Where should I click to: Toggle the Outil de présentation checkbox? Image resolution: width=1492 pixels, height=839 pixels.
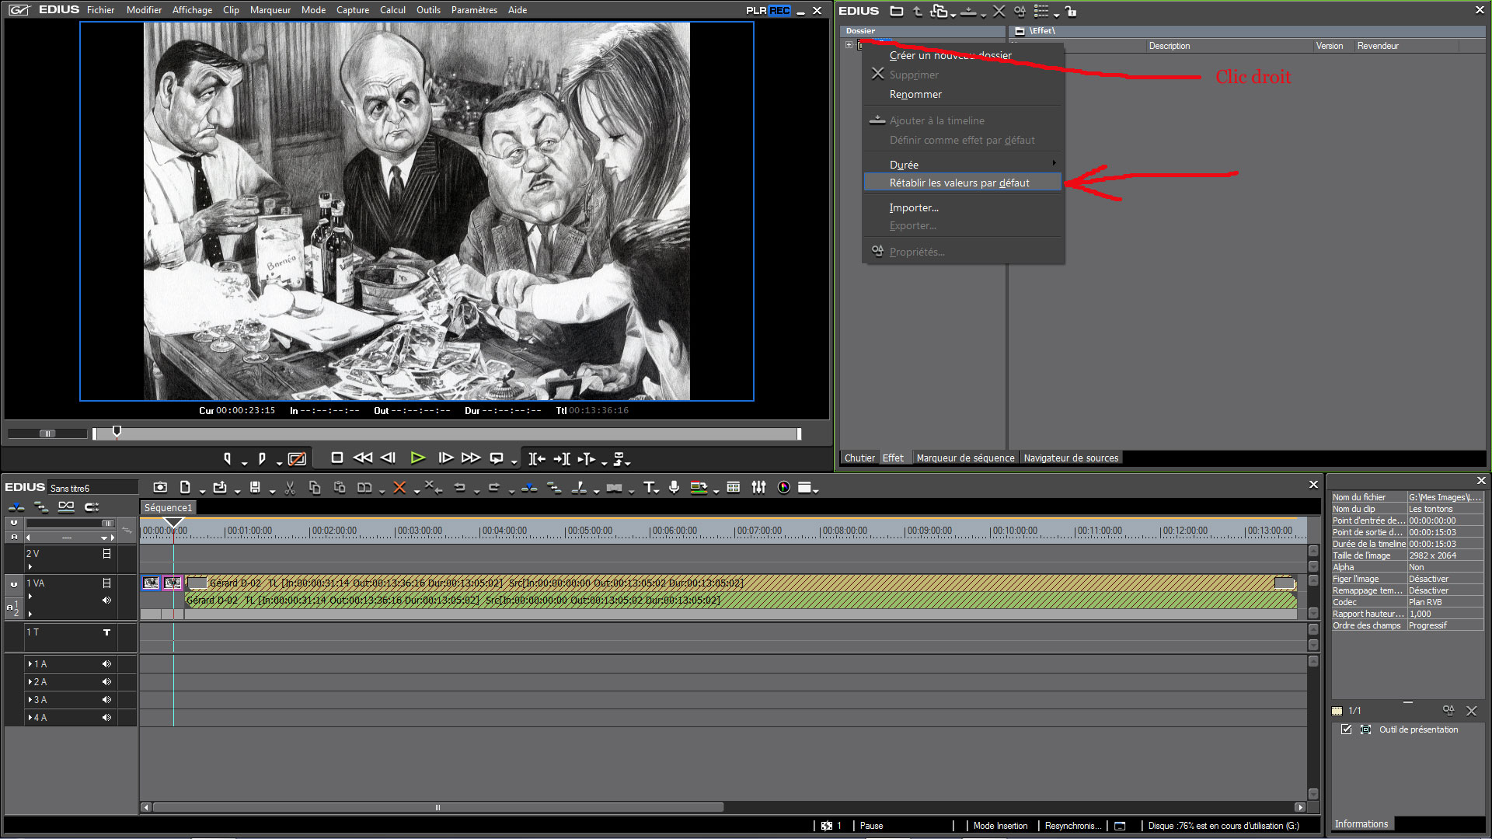pos(1347,729)
